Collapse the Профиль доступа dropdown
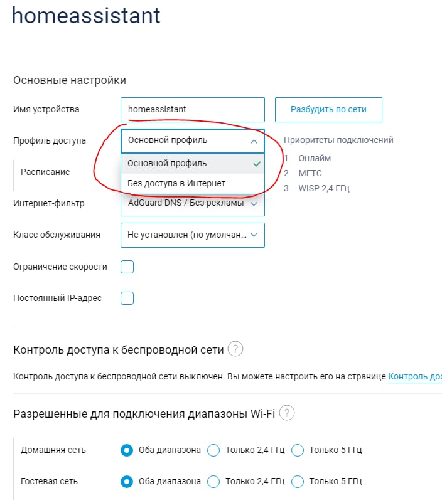The image size is (442, 503). [254, 141]
